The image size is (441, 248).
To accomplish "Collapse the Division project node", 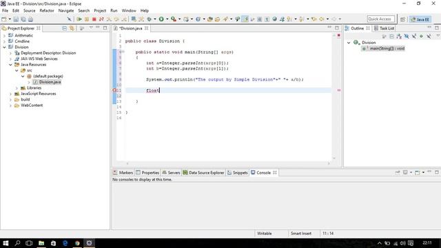I will (x=4, y=48).
